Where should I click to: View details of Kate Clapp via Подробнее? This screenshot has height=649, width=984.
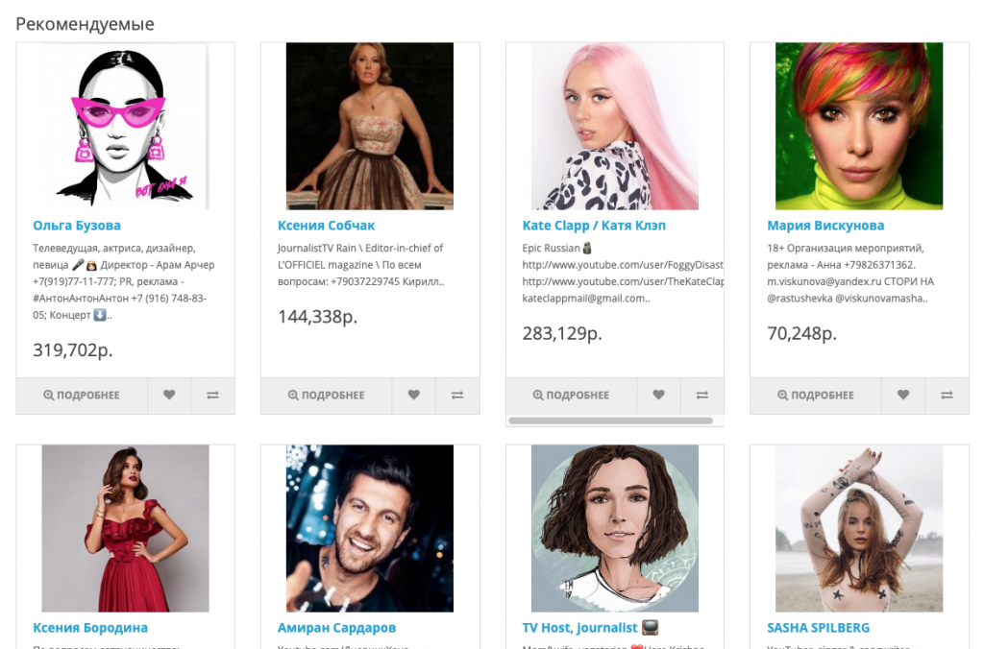571,395
